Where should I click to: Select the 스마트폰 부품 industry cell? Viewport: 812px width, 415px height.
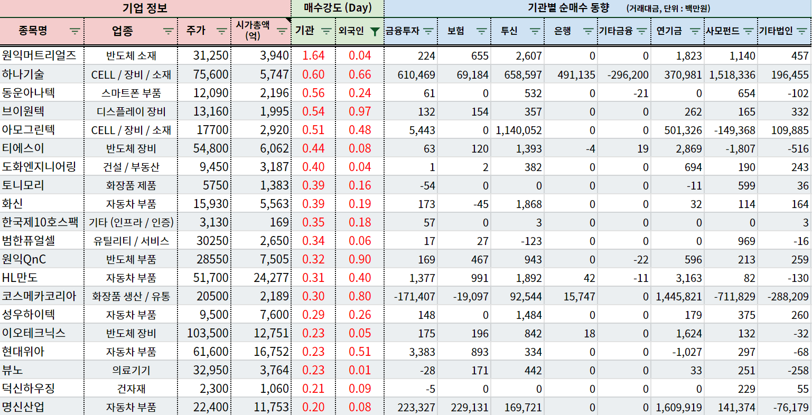pyautogui.click(x=131, y=93)
